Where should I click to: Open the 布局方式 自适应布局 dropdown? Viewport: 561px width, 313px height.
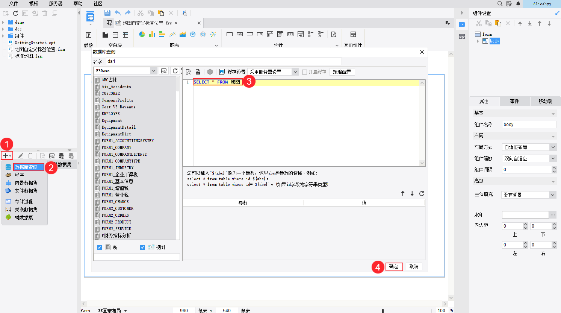(553, 147)
